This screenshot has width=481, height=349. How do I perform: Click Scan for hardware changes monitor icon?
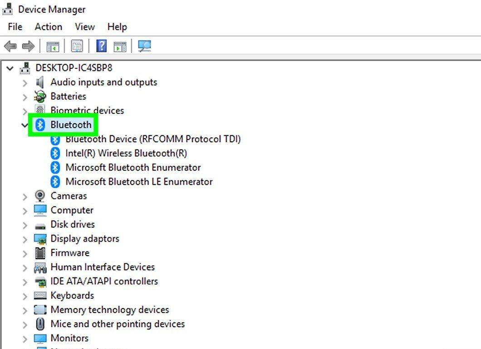point(144,46)
